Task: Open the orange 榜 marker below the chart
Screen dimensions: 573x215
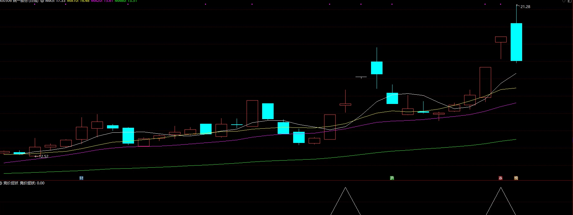Action: click(x=516, y=178)
